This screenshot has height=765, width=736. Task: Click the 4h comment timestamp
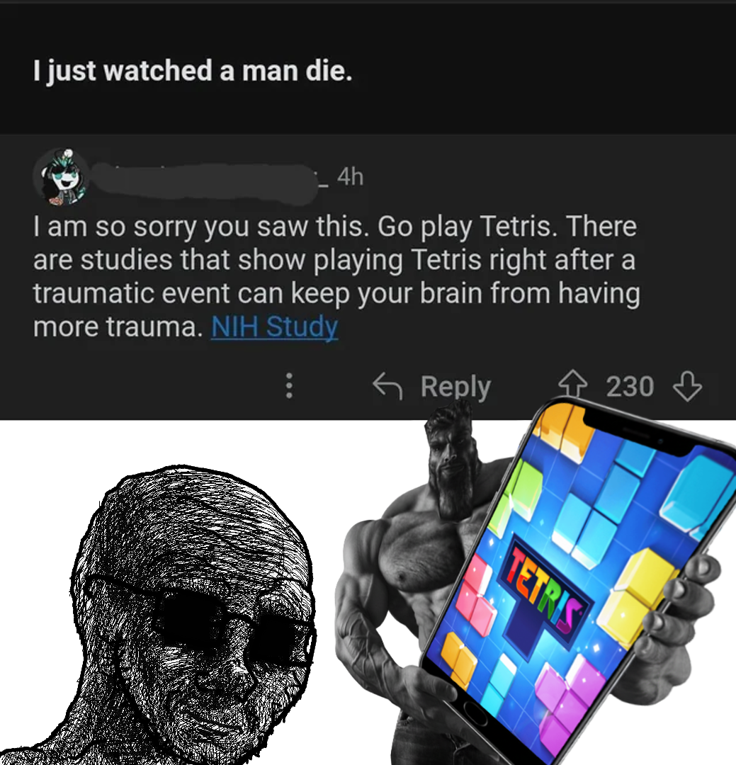[350, 176]
